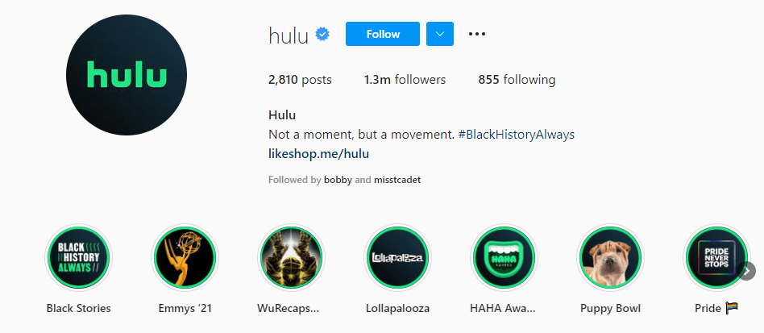Screen dimensions: 764x333
Task: Show next highlights with right arrow
Action: (x=747, y=271)
